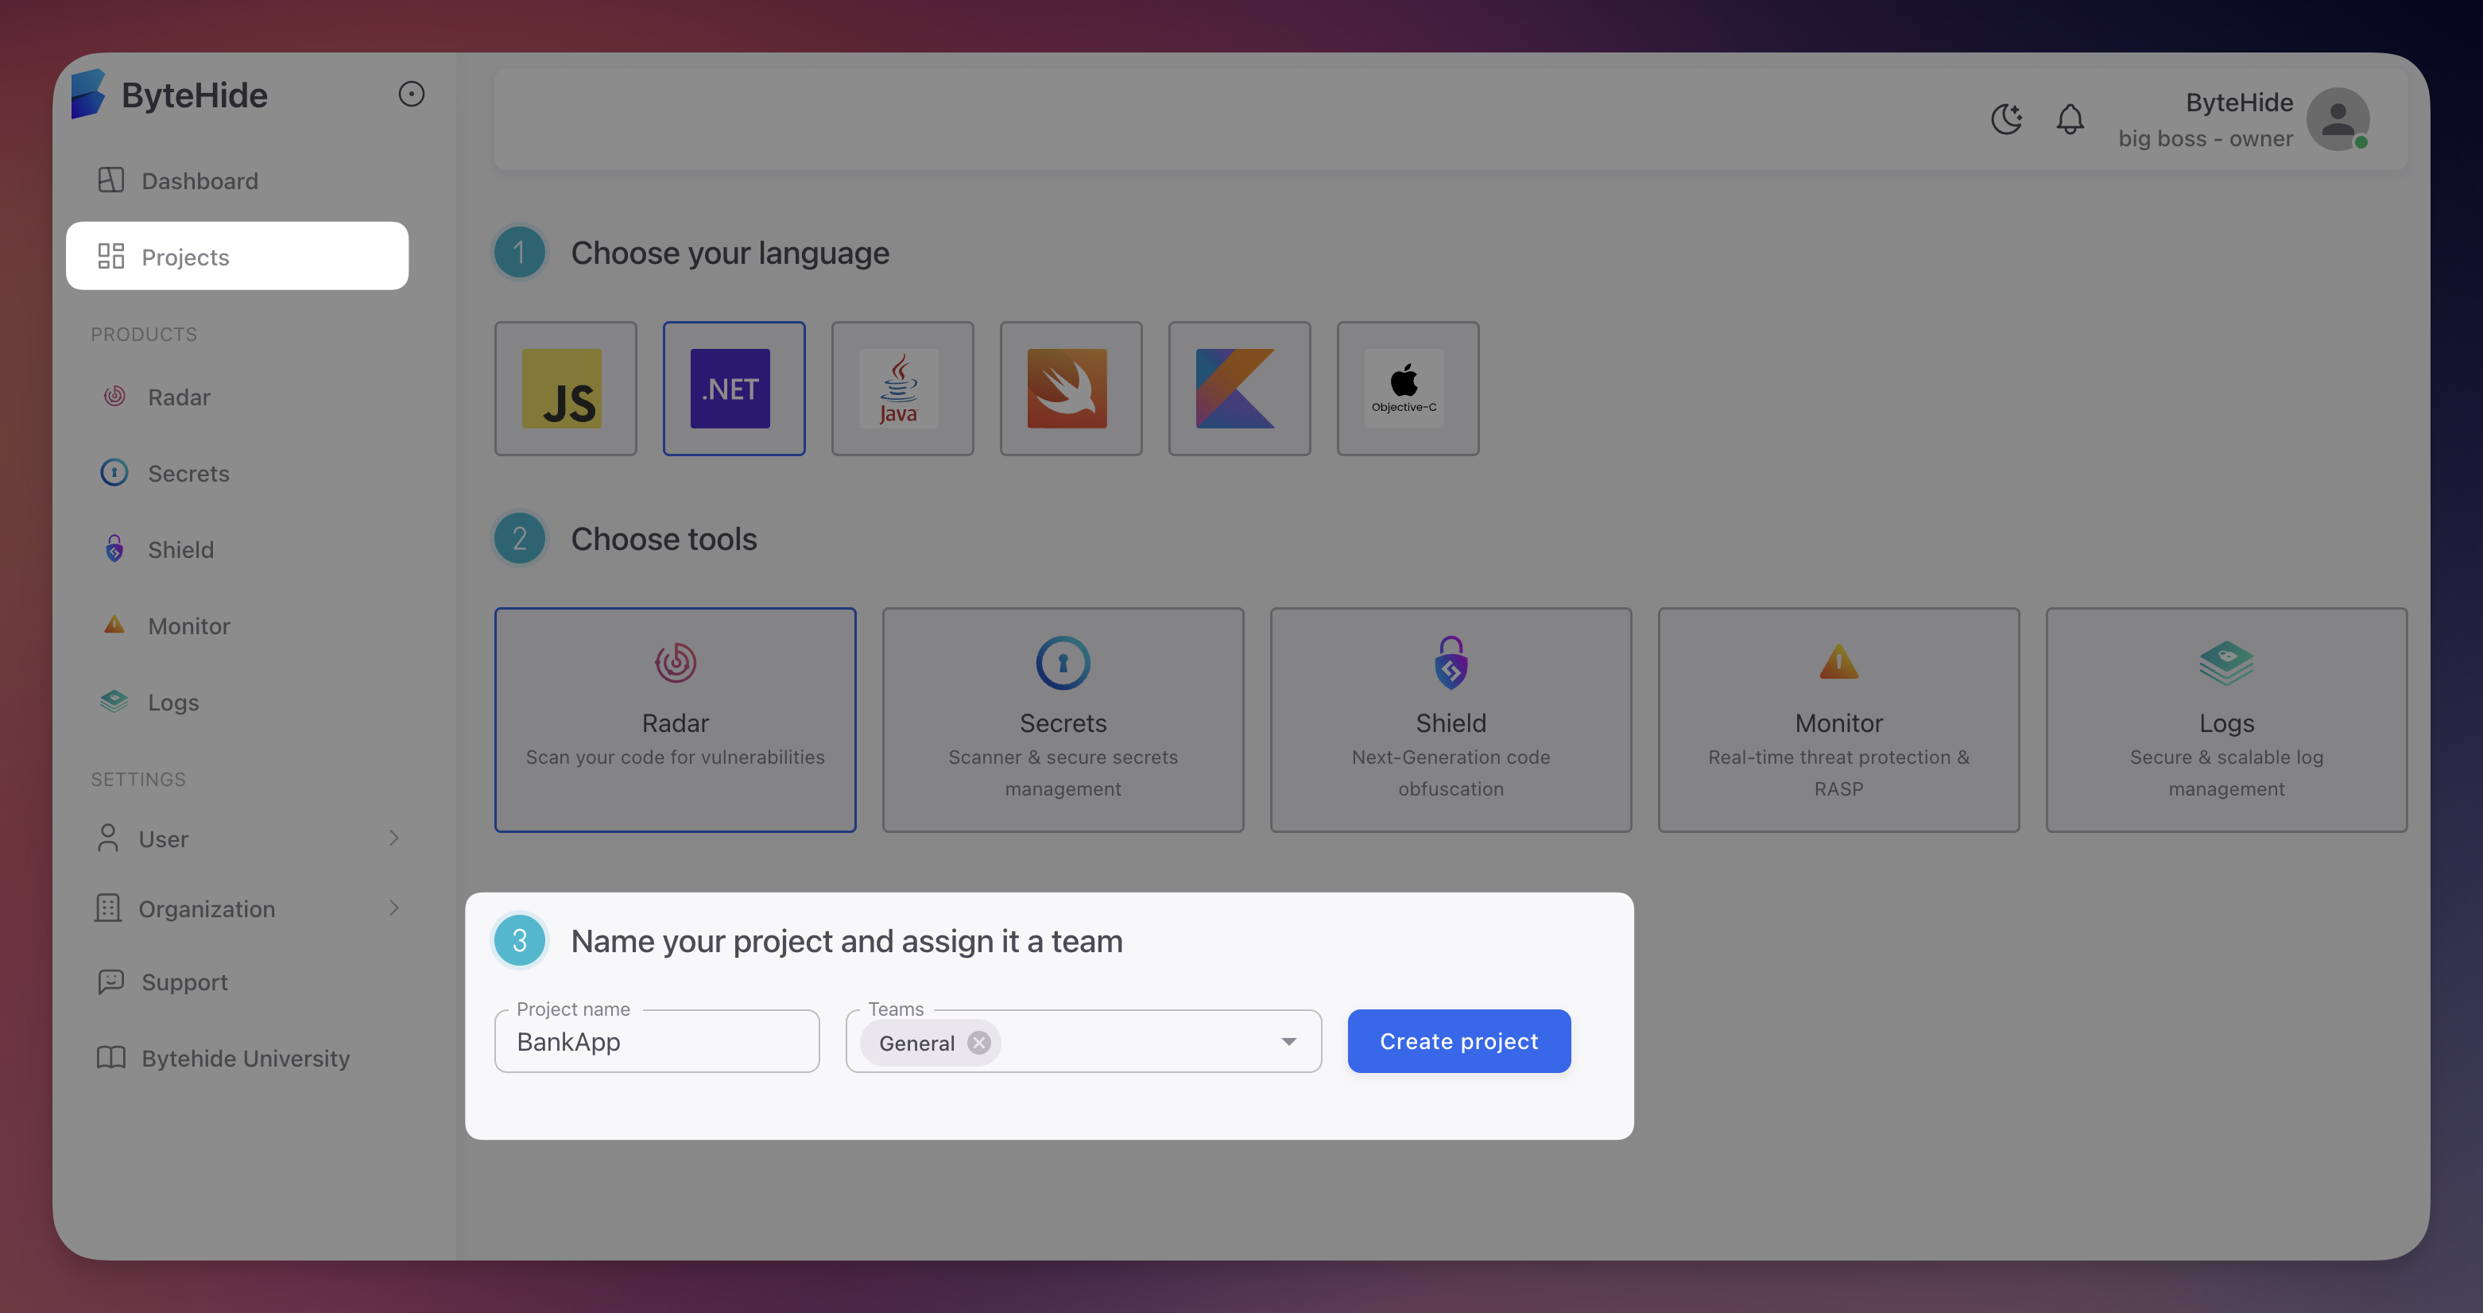The height and width of the screenshot is (1313, 2483).
Task: Choose the Java language option
Action: click(901, 389)
